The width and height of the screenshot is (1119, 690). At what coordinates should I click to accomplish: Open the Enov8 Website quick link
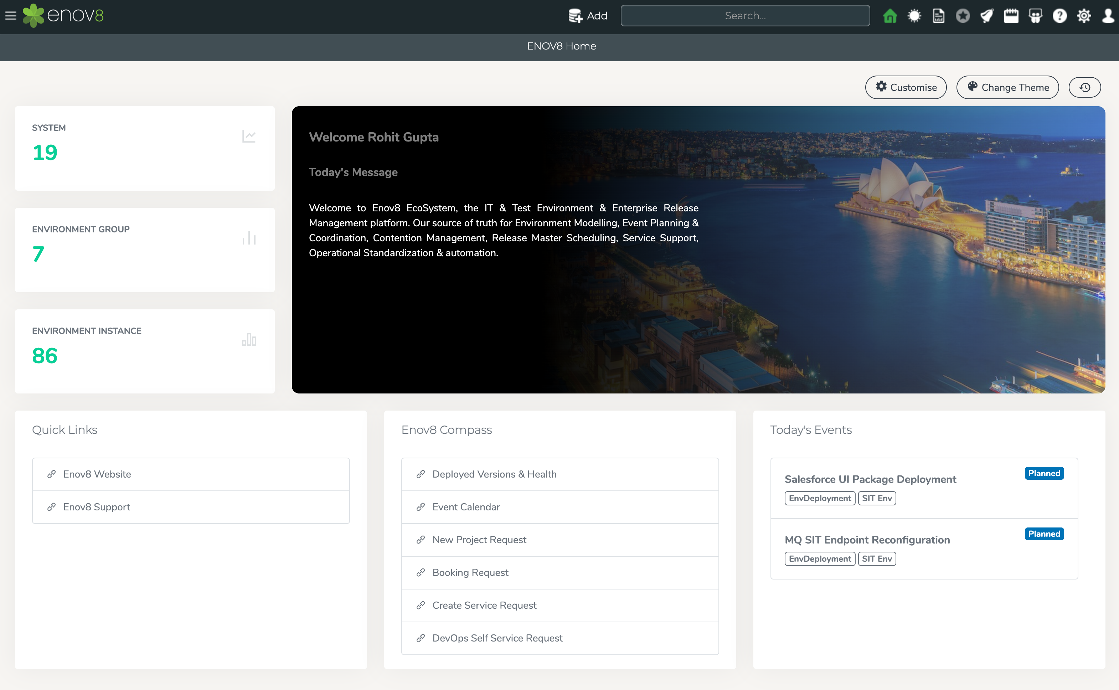(x=191, y=474)
